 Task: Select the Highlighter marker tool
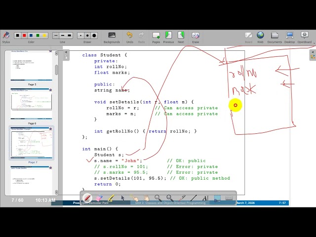(x=111, y=198)
